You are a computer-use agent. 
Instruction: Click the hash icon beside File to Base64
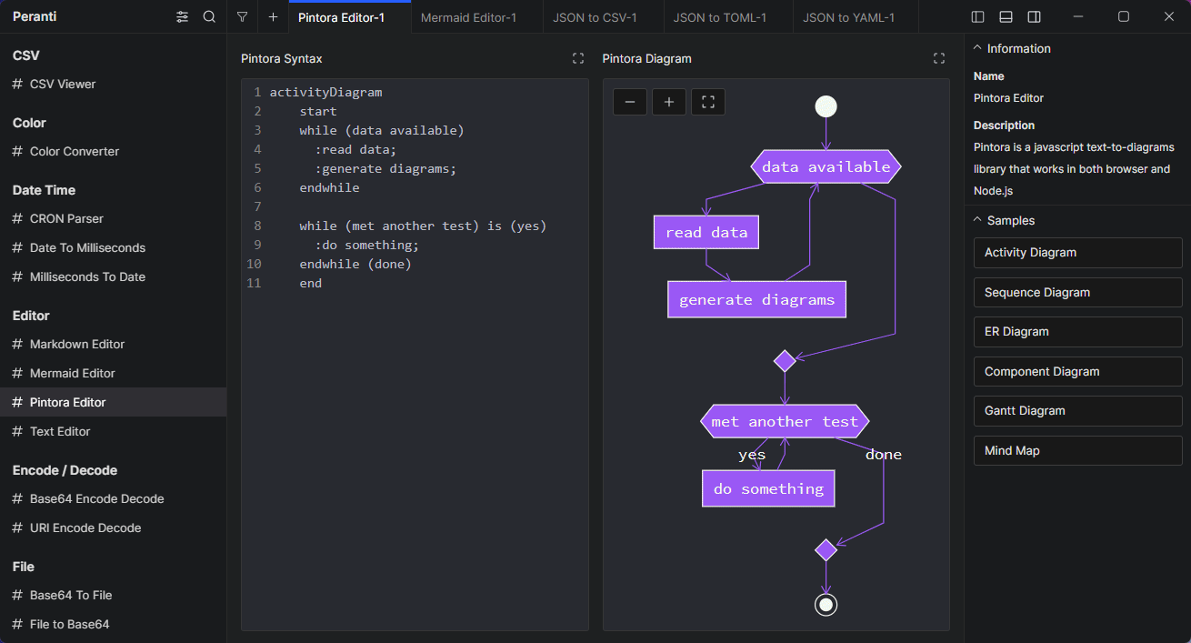click(17, 624)
